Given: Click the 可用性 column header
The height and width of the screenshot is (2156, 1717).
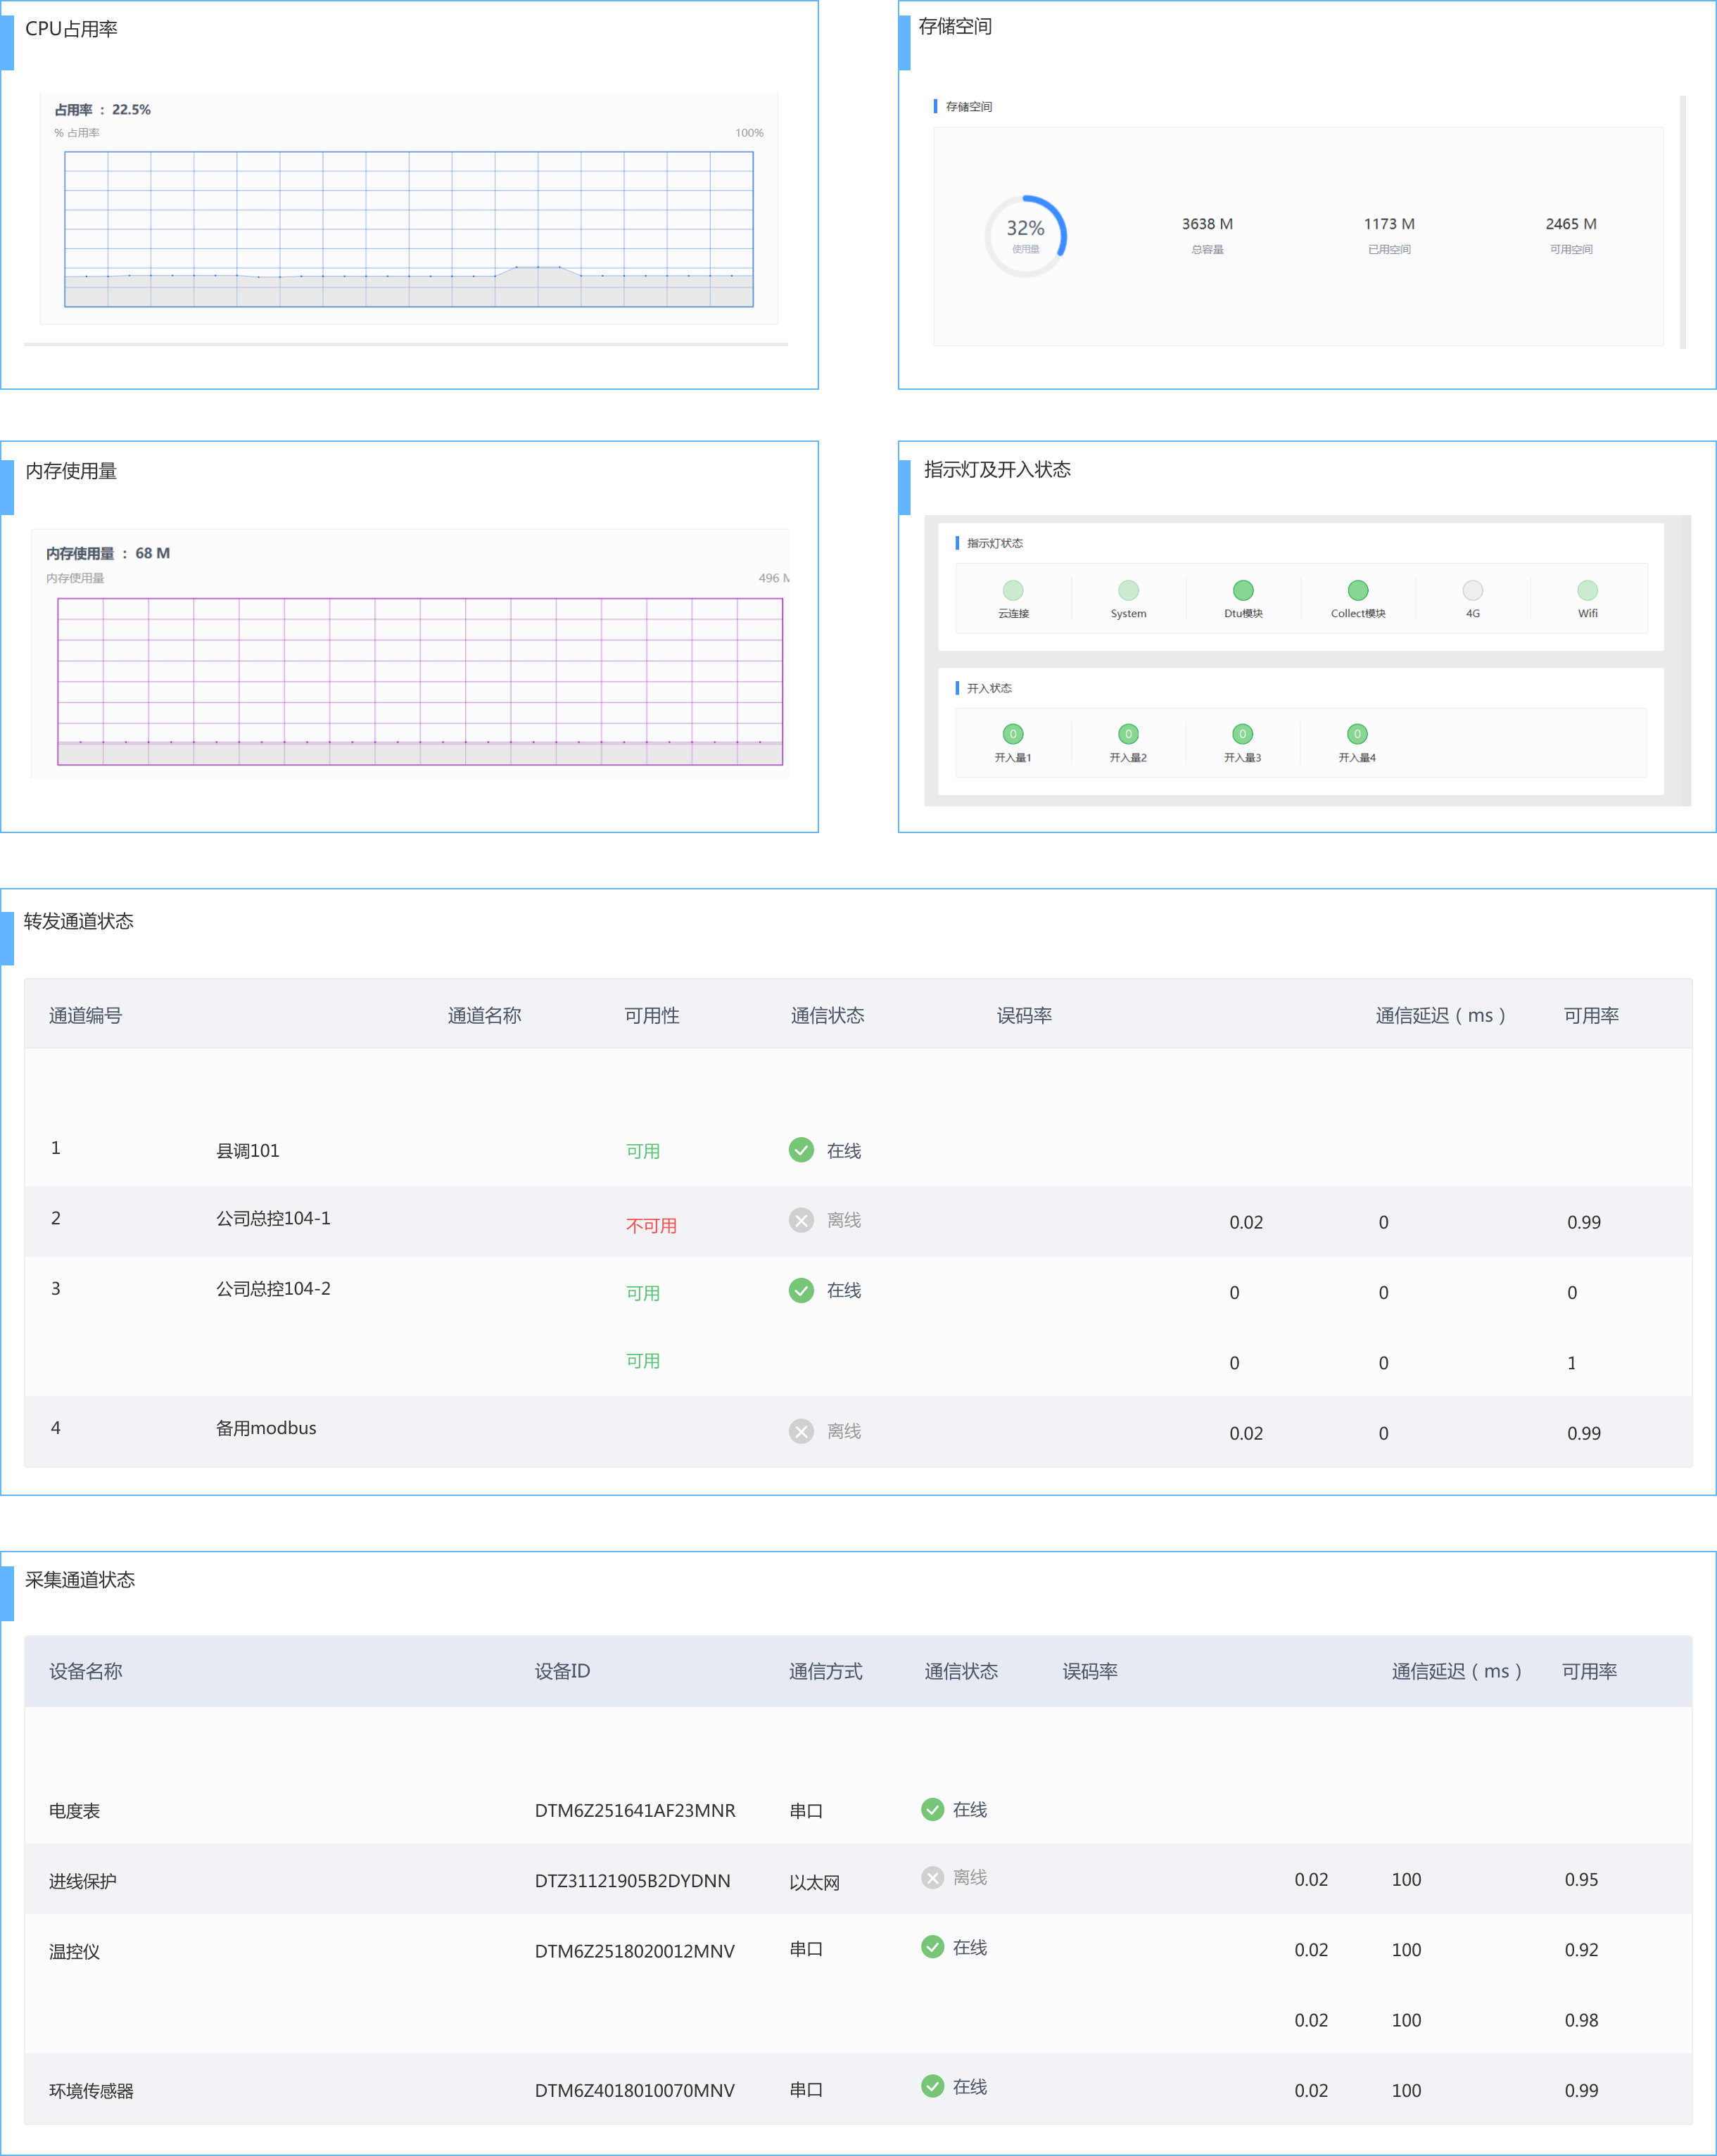Looking at the screenshot, I should tap(652, 1015).
